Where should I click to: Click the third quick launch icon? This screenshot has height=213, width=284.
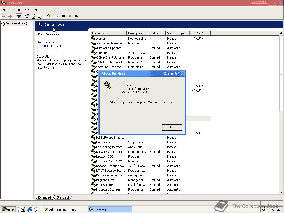[x=36, y=210]
